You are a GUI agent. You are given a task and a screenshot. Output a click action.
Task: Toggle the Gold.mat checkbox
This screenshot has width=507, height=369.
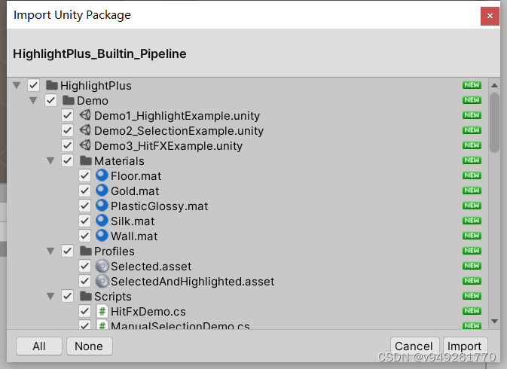pos(84,191)
